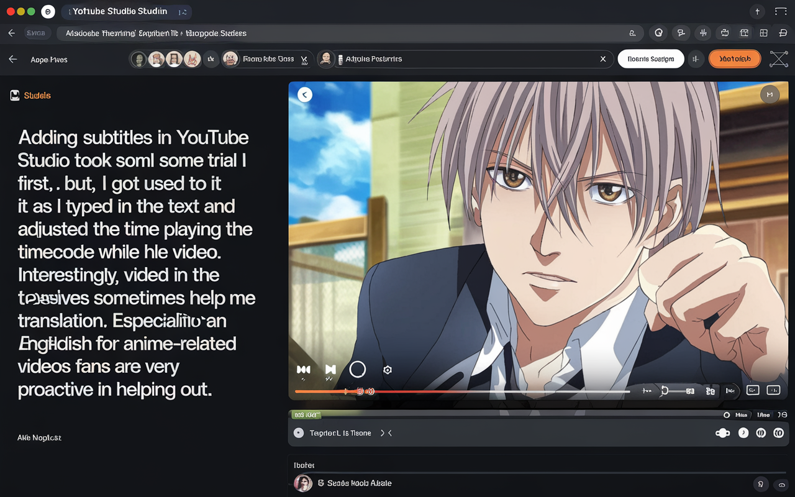Click the loop icon left of the volume line
The image size is (795, 497).
coord(664,391)
